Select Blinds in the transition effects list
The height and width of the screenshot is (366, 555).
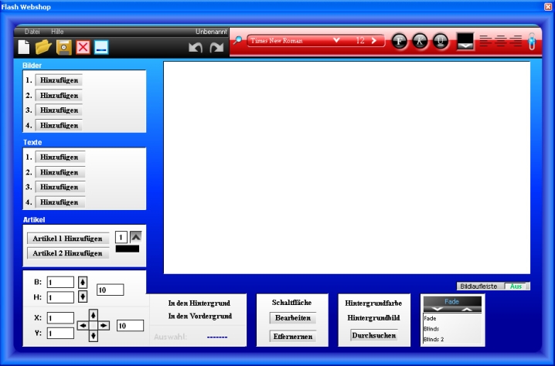click(432, 328)
